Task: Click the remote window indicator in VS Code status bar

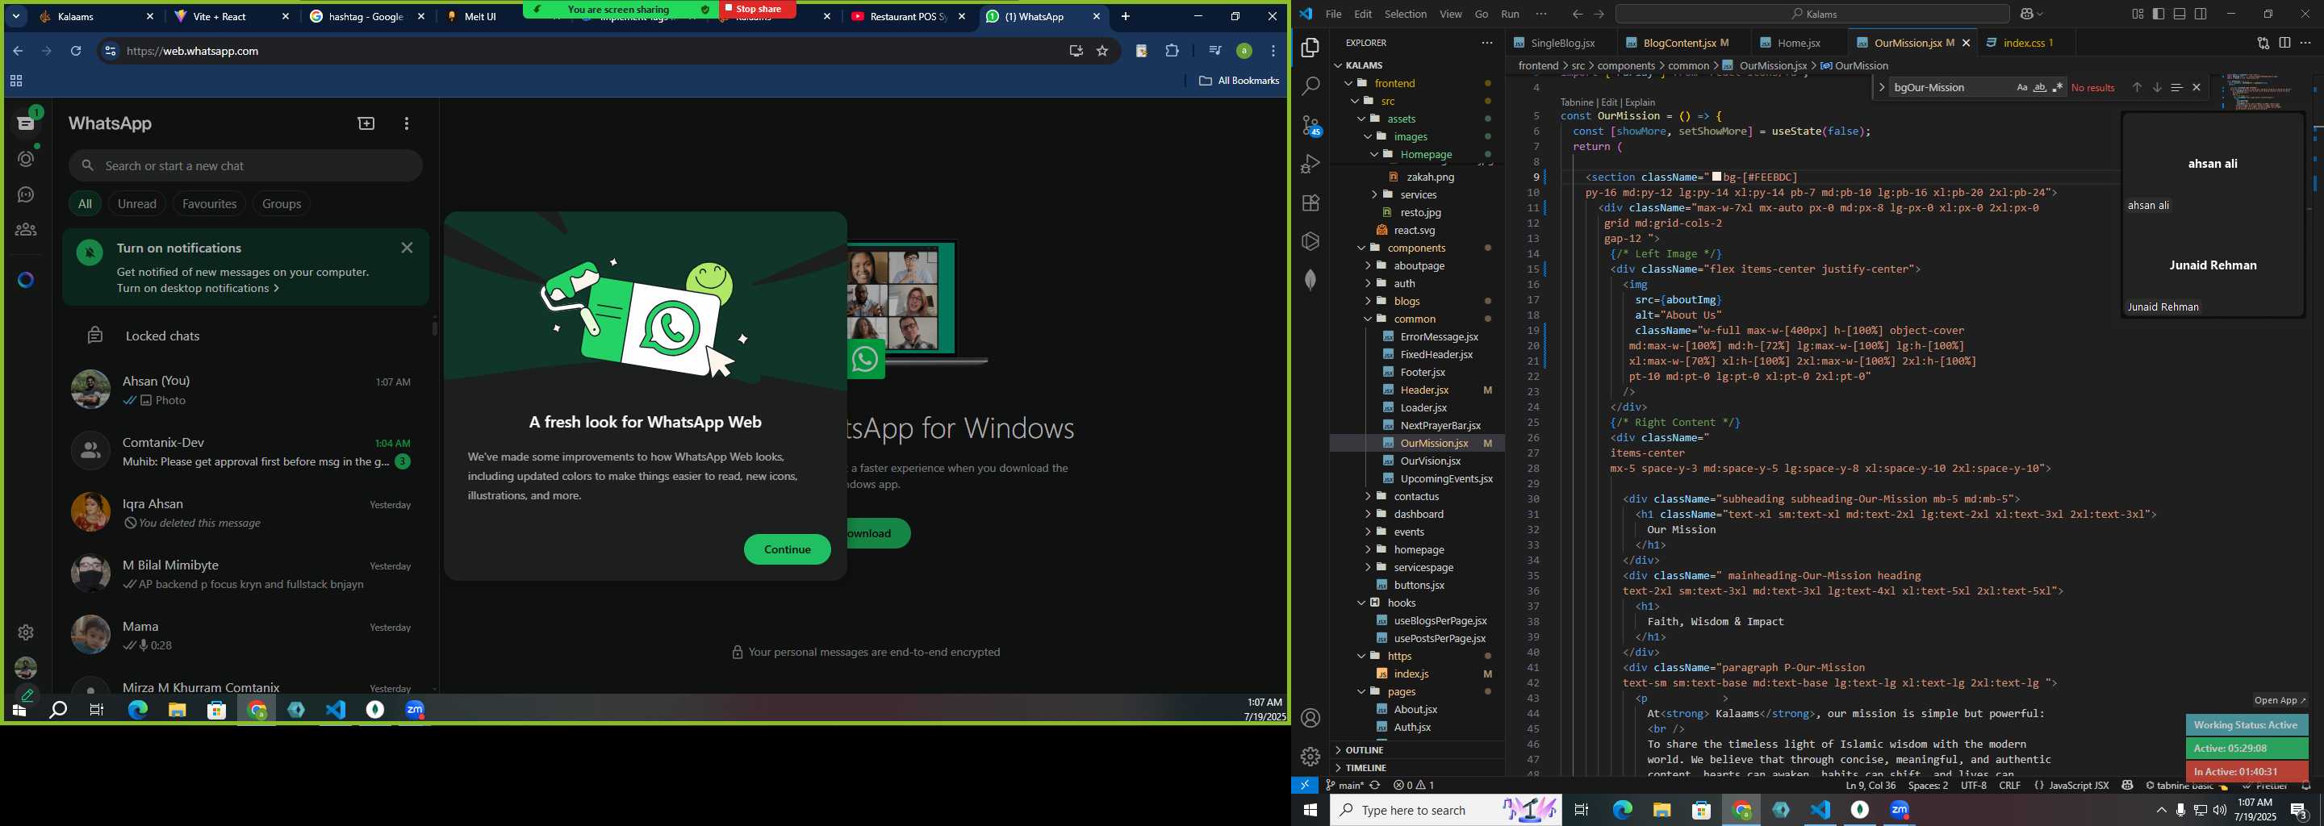Action: pyautogui.click(x=1305, y=786)
